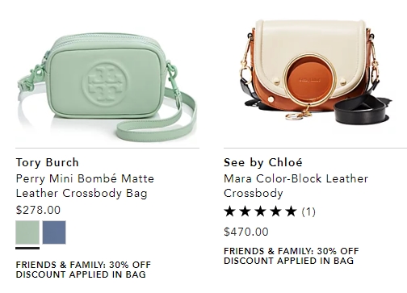Click the Tory Burch logo embossed on bag
Image resolution: width=407 pixels, height=293 pixels.
click(x=104, y=82)
